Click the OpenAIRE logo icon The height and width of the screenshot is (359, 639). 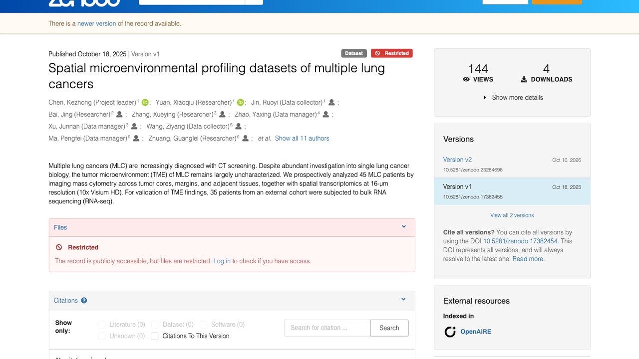click(x=450, y=332)
